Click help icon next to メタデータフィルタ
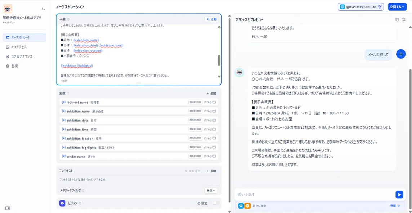 point(83,191)
